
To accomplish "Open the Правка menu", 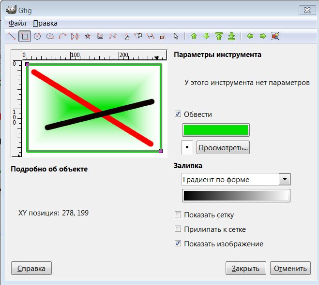I will (45, 23).
